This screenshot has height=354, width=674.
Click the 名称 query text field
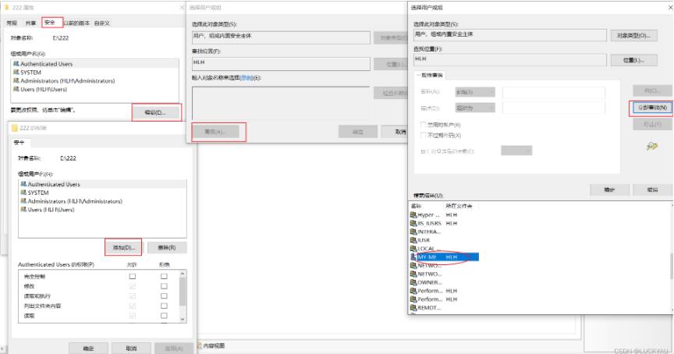[554, 92]
